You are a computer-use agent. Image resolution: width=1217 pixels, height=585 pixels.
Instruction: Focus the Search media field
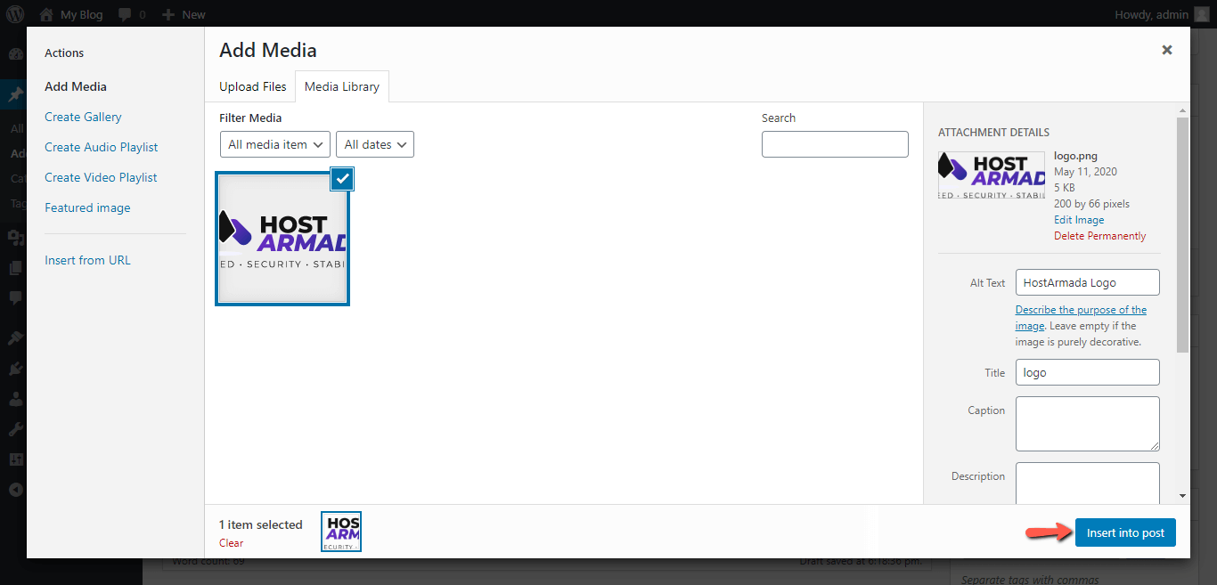pos(835,144)
